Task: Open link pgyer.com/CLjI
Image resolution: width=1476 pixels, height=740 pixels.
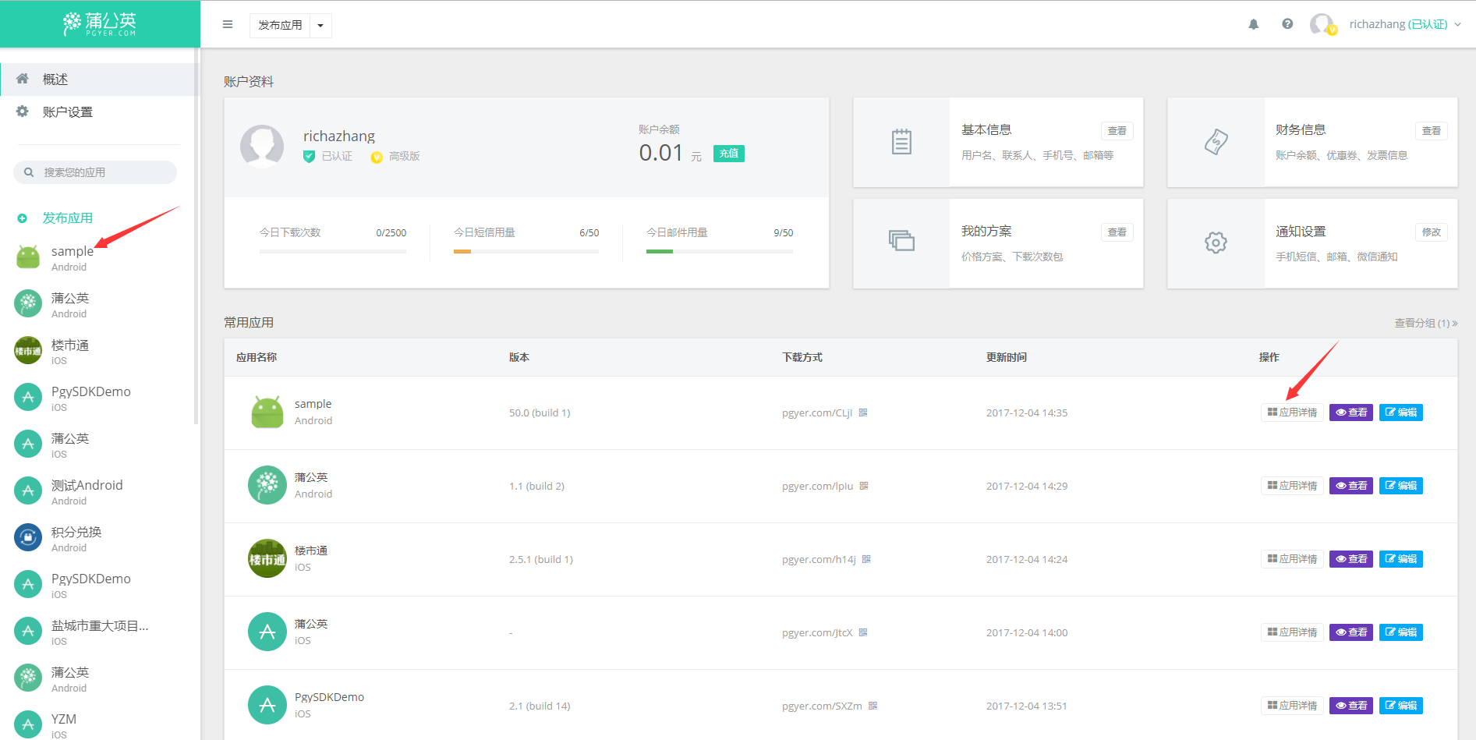Action: tap(817, 413)
